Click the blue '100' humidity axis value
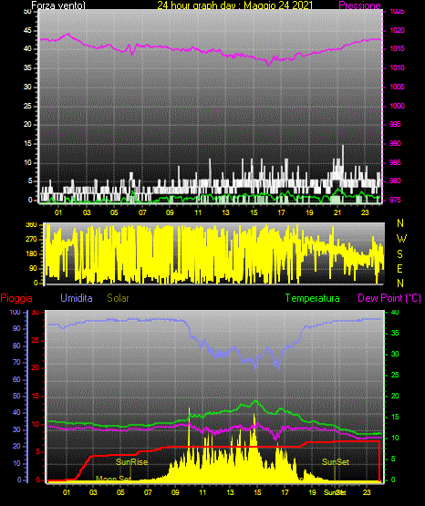This screenshot has width=425, height=506. 16,313
